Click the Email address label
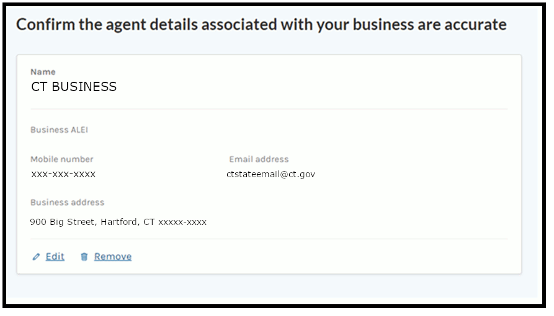This screenshot has height=316, width=554. coord(259,159)
